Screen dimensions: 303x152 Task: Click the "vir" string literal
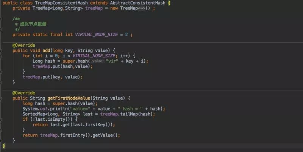point(112,61)
